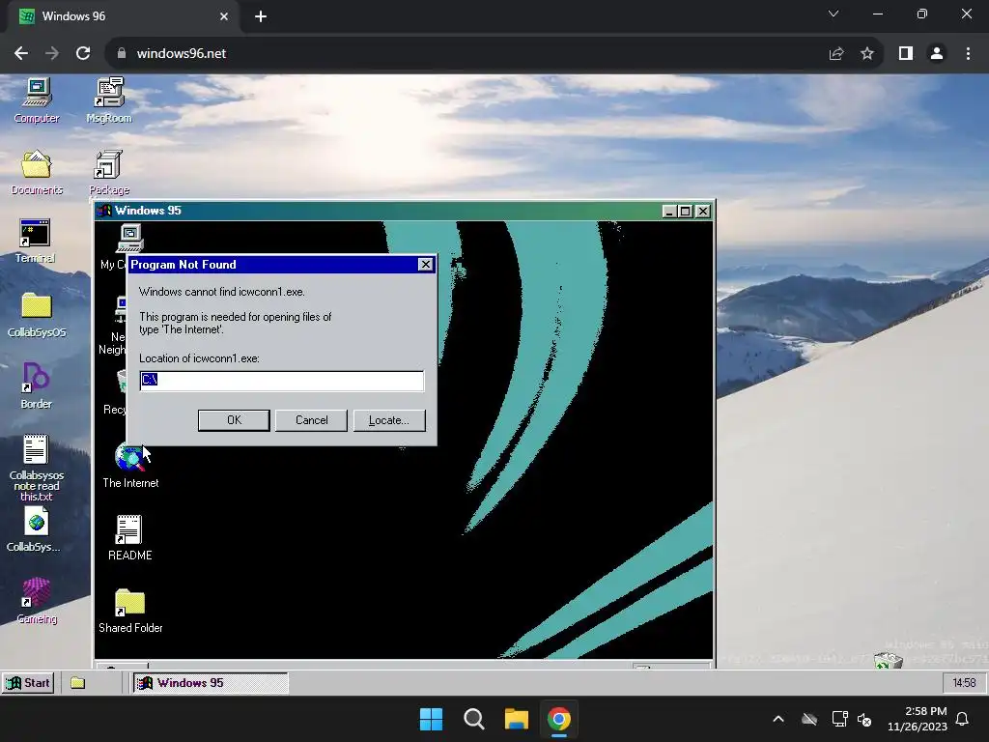Minimize the Windows 95 window
Screen dimensions: 989x742
coord(669,212)
